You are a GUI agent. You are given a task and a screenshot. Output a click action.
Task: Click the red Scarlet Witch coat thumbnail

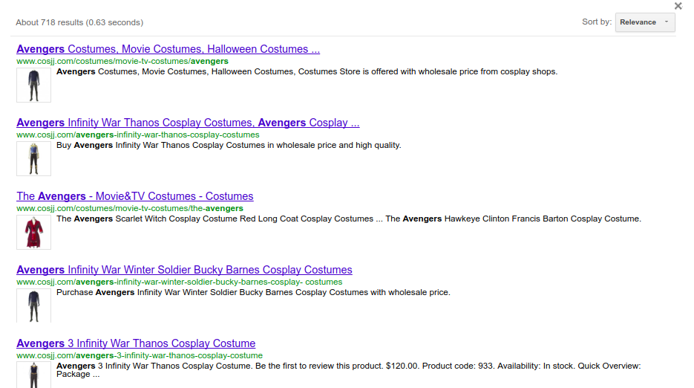[33, 233]
